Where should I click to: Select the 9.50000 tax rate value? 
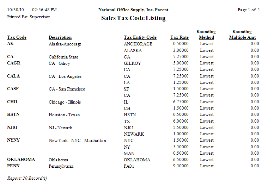pyautogui.click(x=181, y=166)
